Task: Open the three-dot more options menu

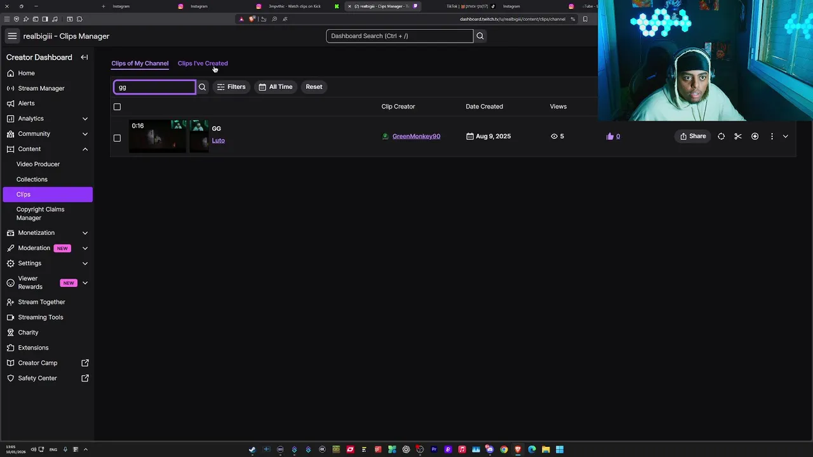Action: click(x=772, y=136)
